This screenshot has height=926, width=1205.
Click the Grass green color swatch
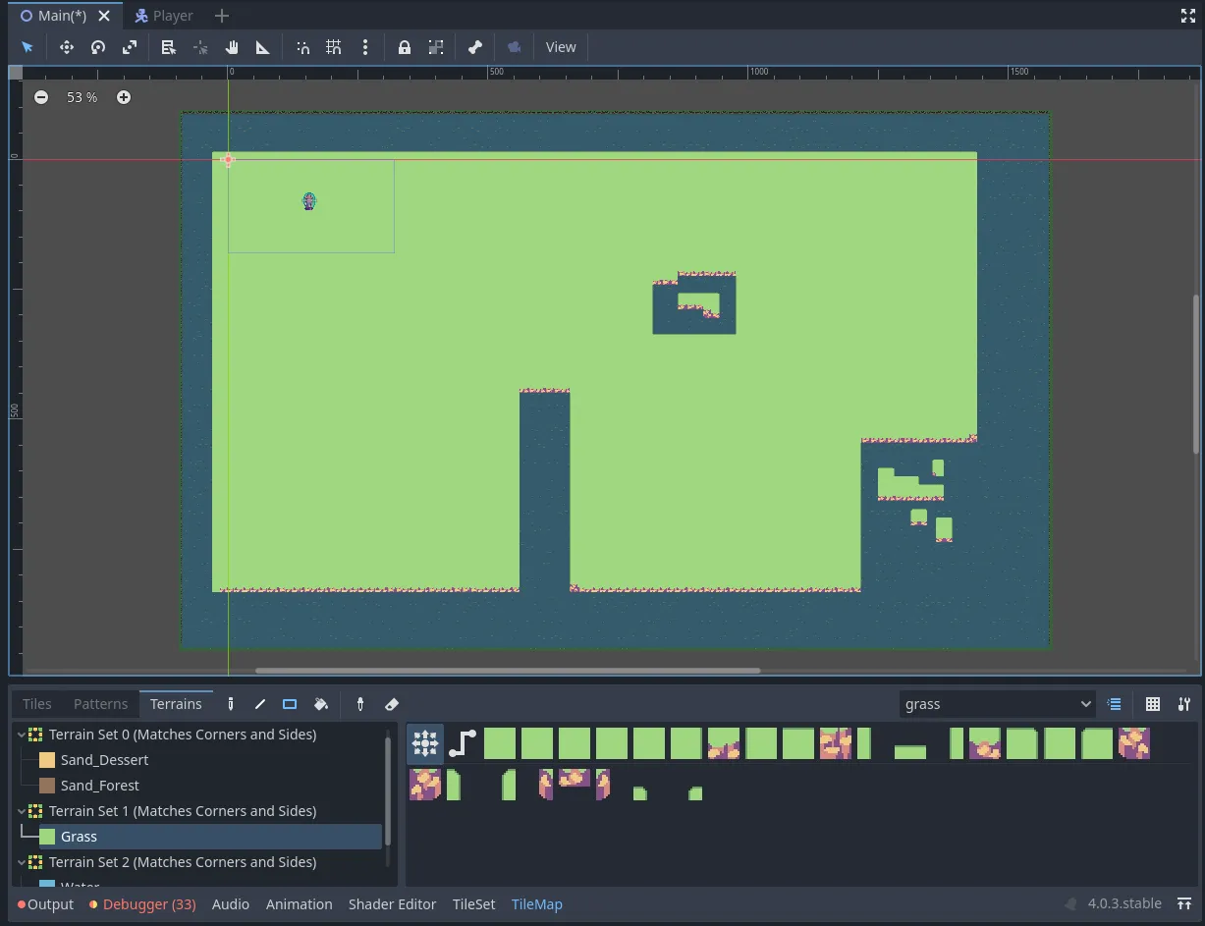coord(47,837)
